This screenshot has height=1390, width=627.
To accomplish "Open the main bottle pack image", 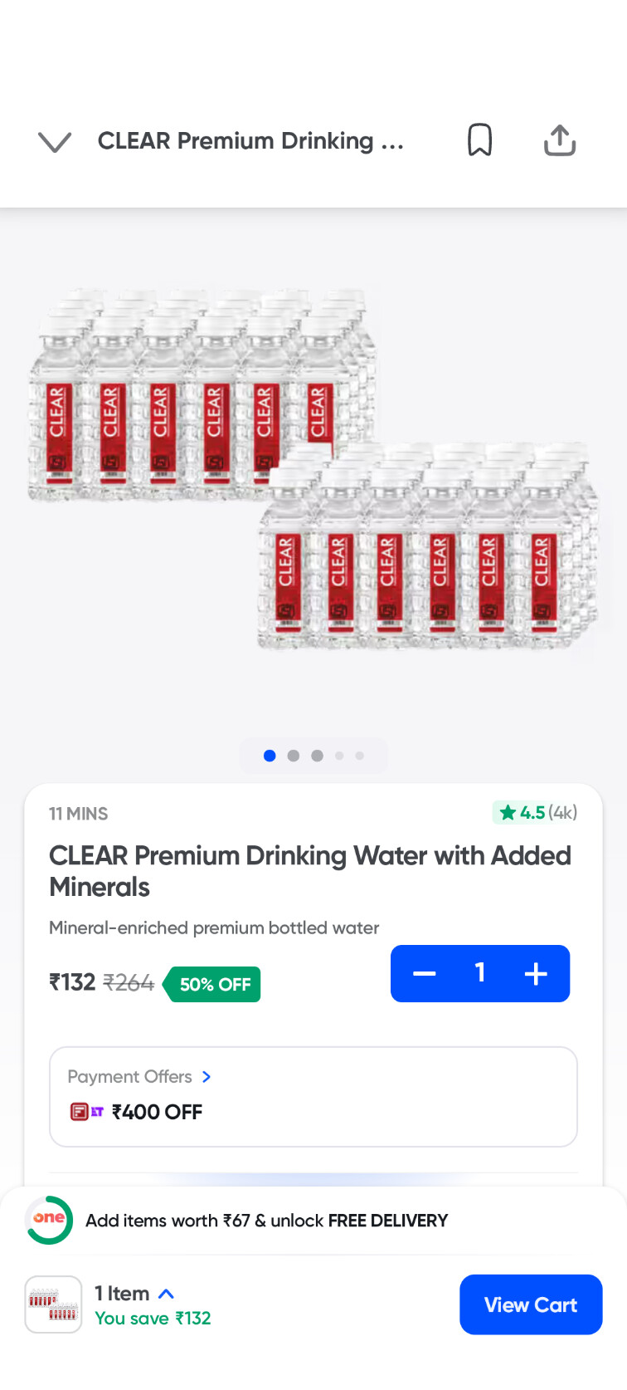I will [x=313, y=469].
